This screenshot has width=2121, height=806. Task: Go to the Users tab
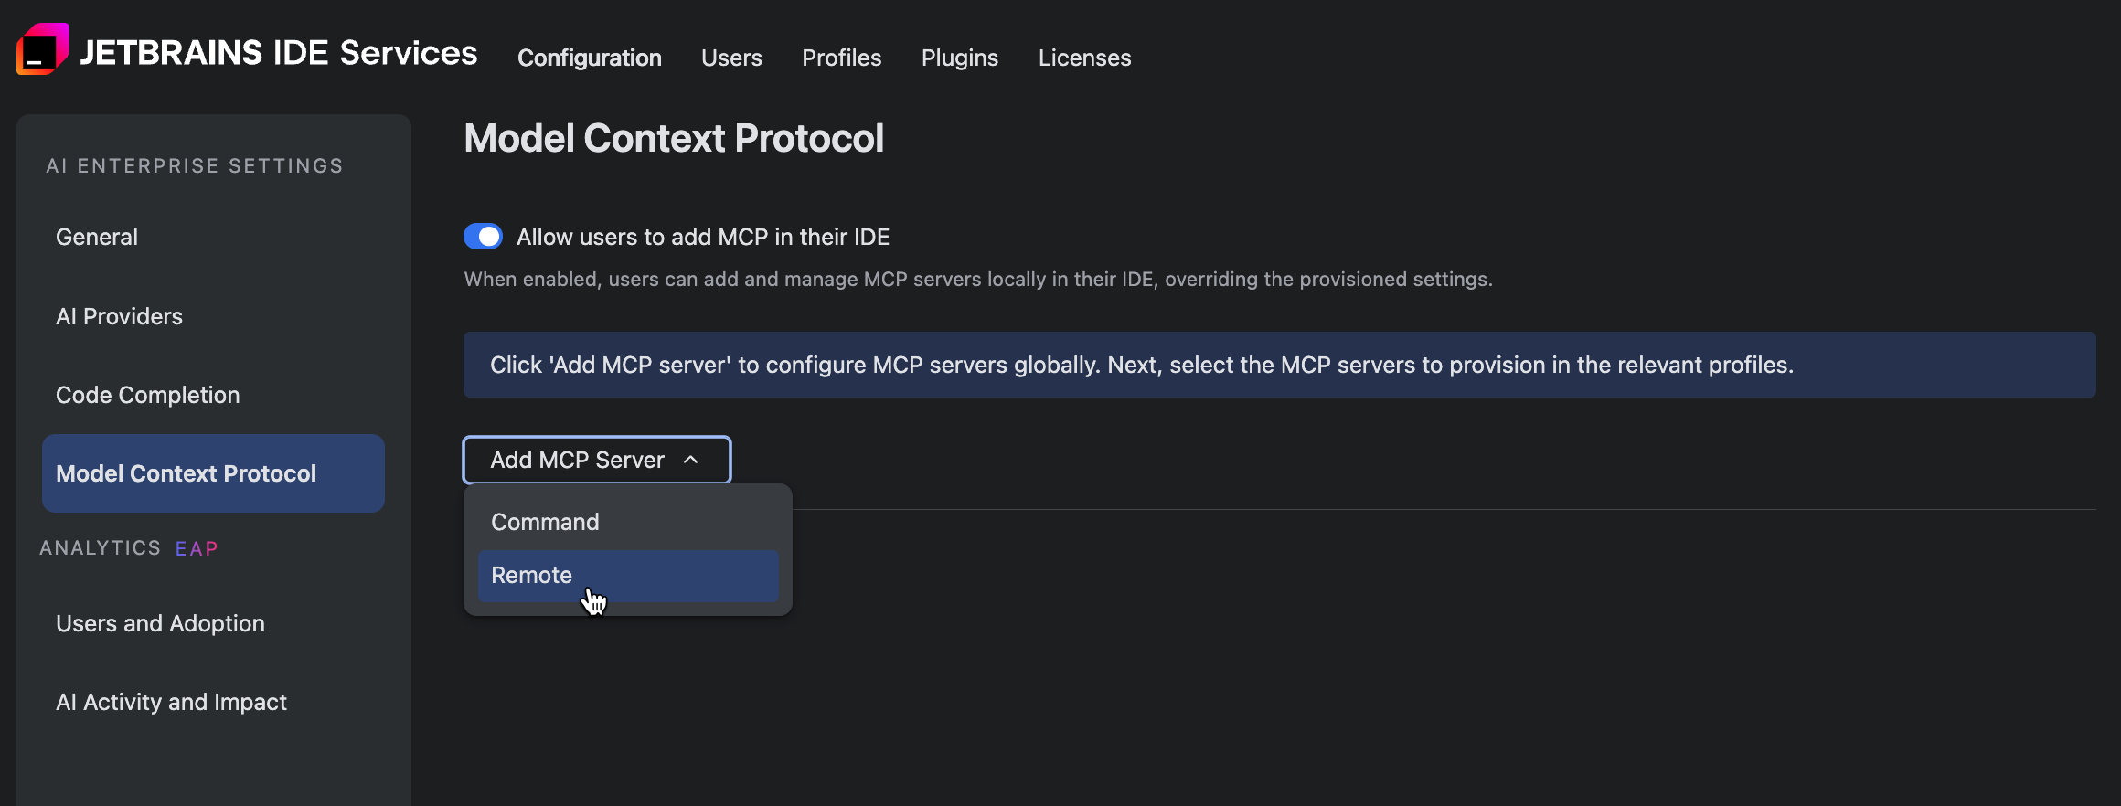coord(731,58)
